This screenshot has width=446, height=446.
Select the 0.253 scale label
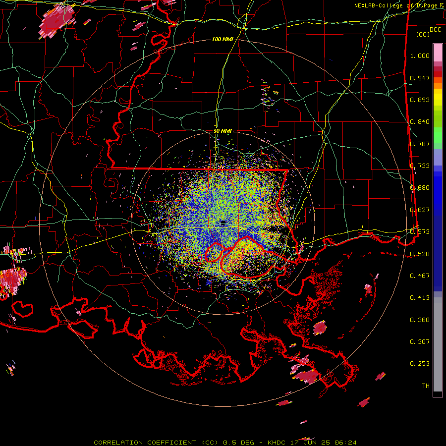coord(420,364)
